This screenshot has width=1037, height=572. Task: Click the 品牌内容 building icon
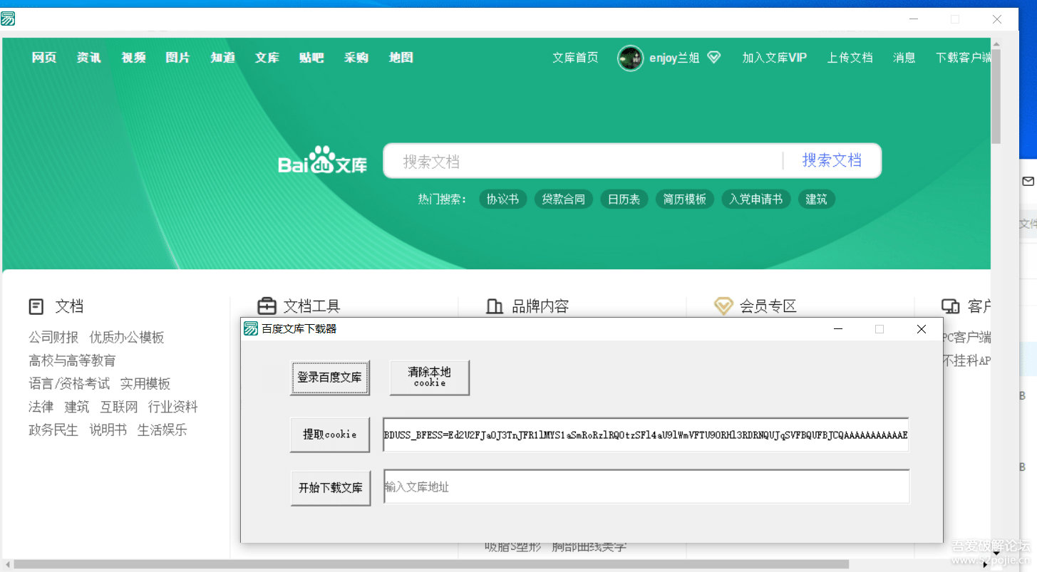[494, 307]
